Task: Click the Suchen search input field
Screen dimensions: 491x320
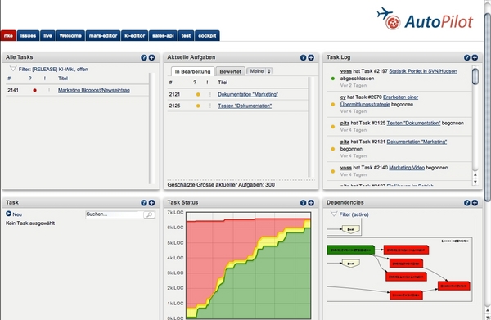Action: [x=115, y=214]
